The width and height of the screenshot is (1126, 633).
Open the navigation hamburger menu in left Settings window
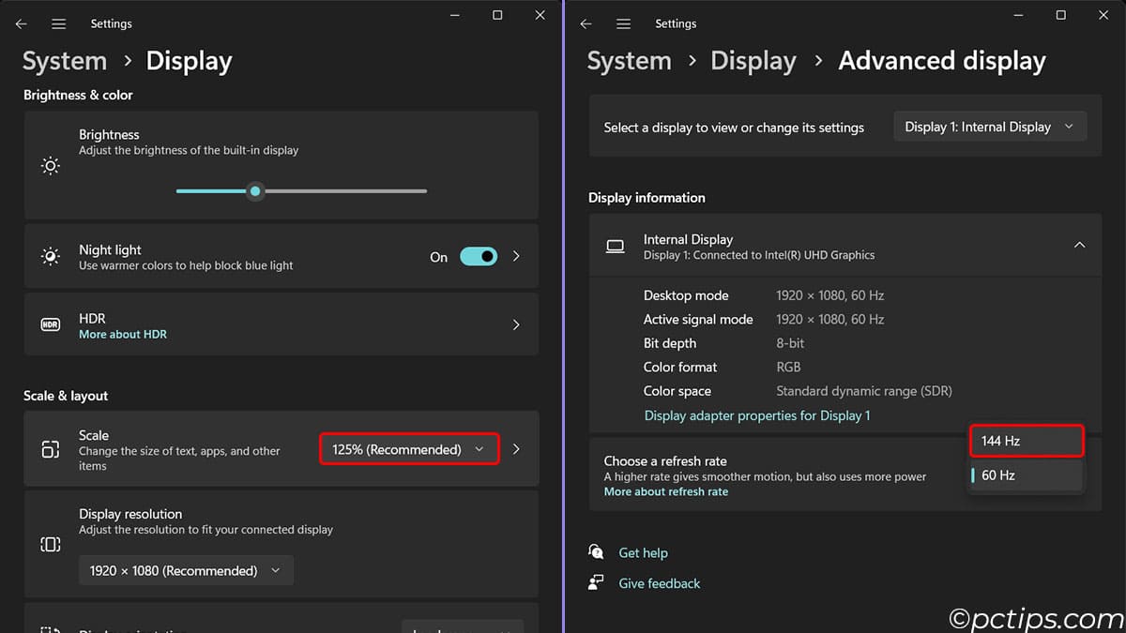pyautogui.click(x=58, y=23)
